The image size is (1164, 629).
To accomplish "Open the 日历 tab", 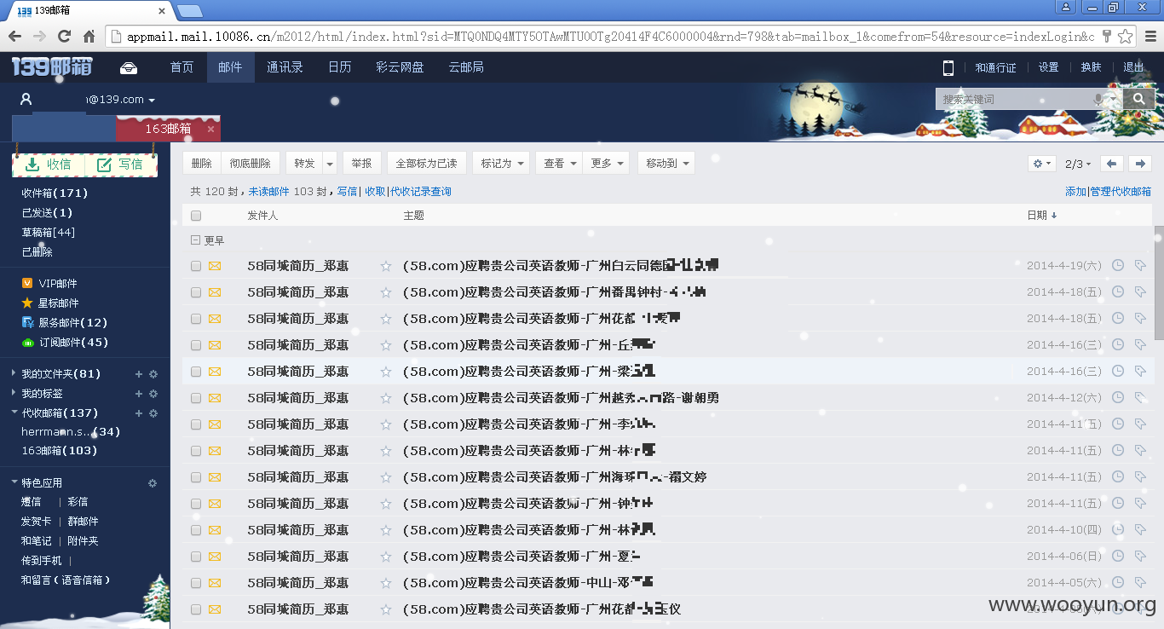I will [340, 67].
